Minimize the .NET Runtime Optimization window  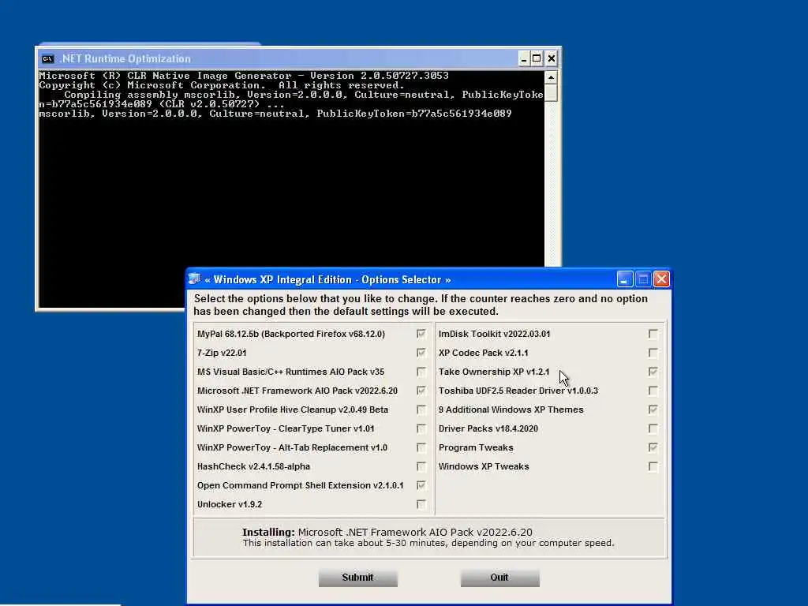524,58
